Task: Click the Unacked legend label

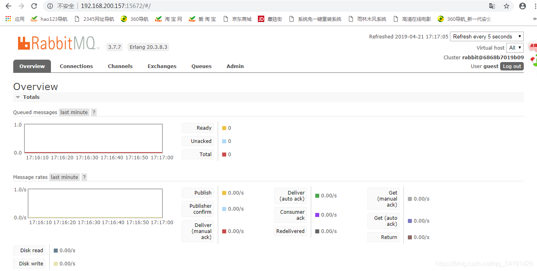Action: tap(198, 141)
